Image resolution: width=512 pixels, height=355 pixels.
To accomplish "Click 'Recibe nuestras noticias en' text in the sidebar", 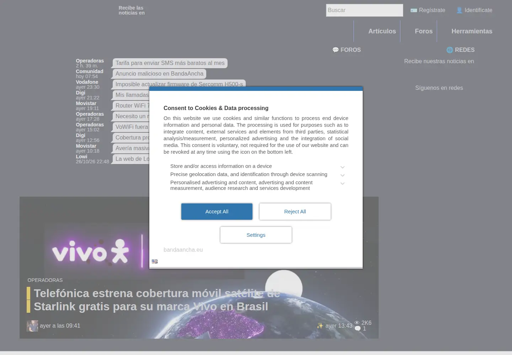I will [x=439, y=61].
